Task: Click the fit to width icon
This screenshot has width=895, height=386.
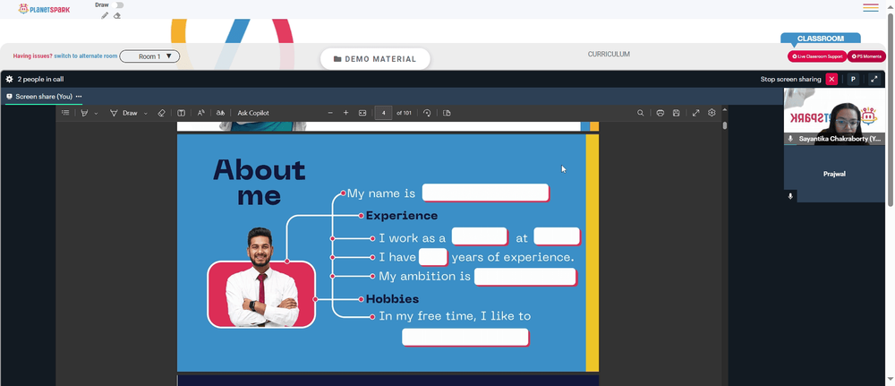Action: [362, 113]
